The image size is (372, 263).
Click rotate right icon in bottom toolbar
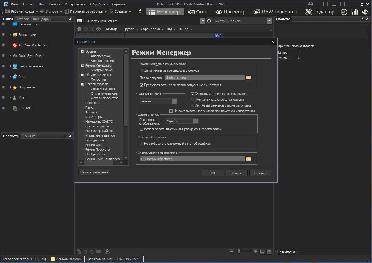92,252
